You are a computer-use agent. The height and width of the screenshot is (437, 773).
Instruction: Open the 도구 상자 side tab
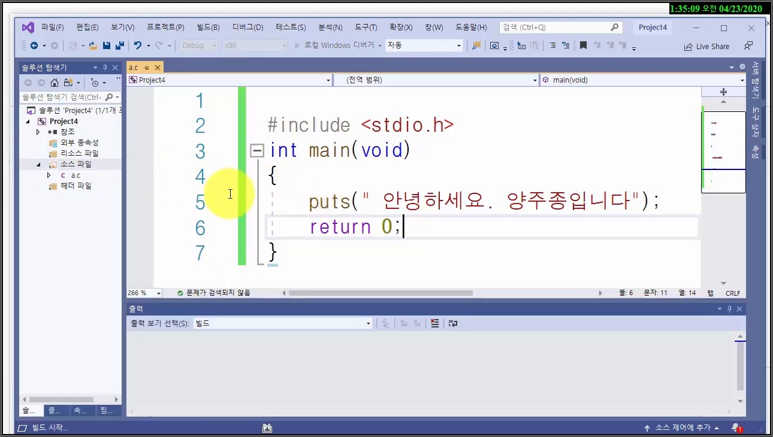[756, 122]
